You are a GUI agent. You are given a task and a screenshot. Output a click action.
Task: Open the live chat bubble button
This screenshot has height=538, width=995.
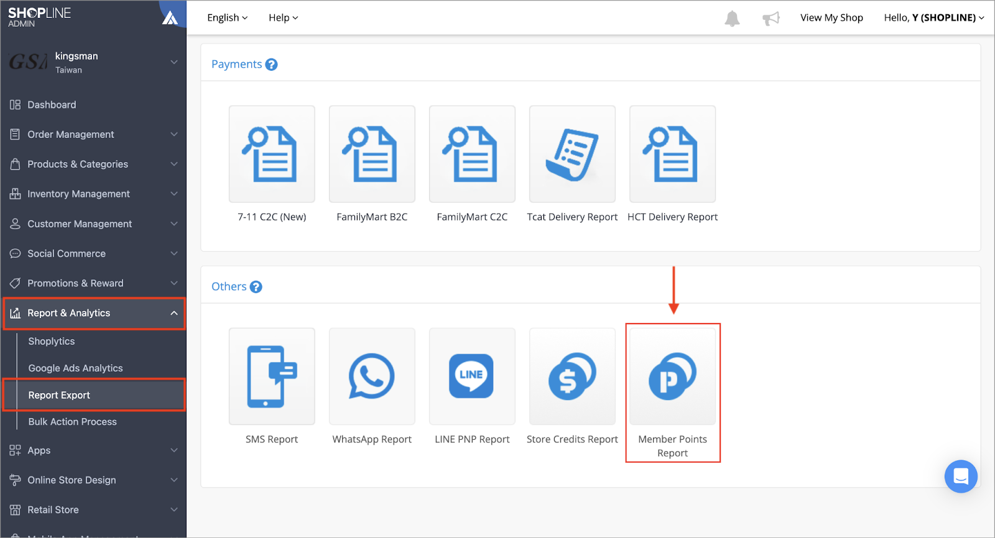961,476
